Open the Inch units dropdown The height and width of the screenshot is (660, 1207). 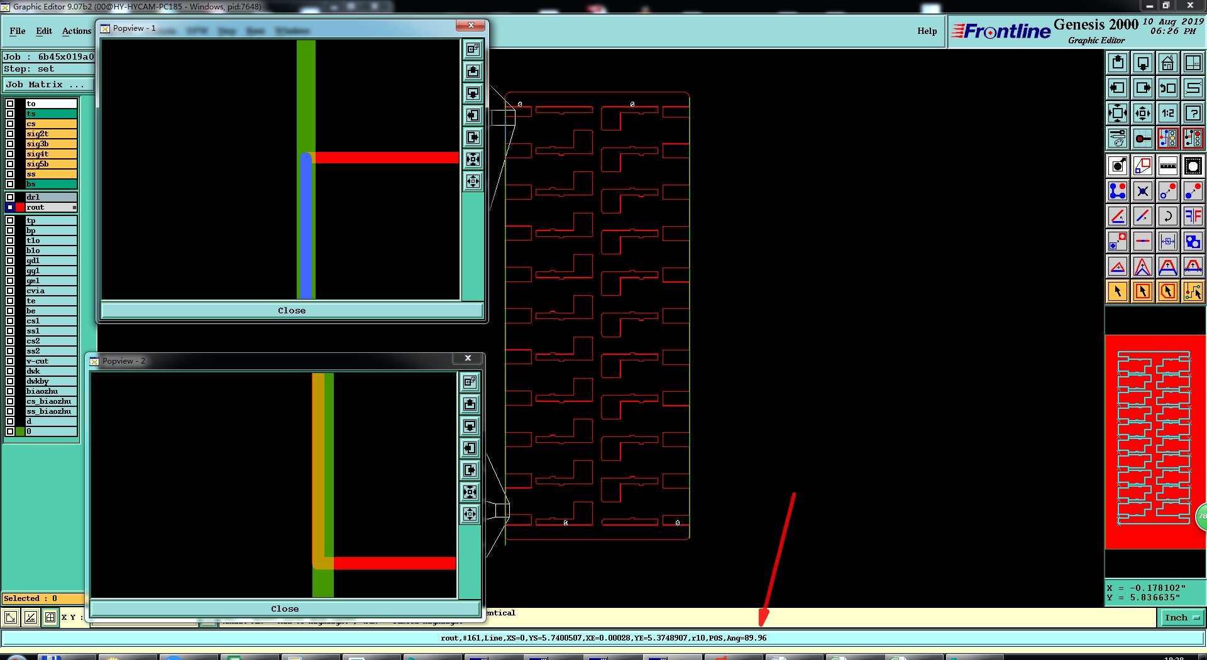point(1181,618)
